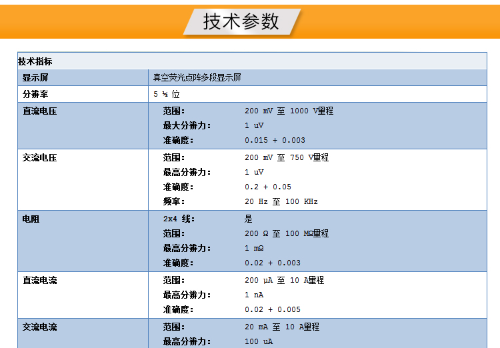Click the 200 μA 至 10 A量程 value
This screenshot has width=500, height=348.
tap(284, 280)
